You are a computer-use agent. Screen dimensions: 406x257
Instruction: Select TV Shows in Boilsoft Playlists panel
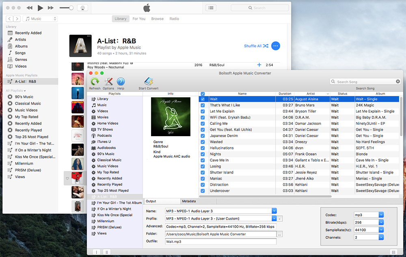105,130
